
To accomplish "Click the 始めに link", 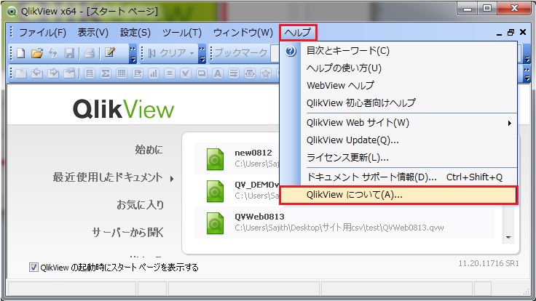I will [149, 150].
